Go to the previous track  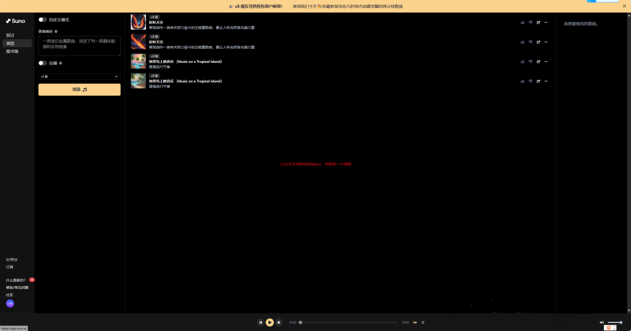pyautogui.click(x=260, y=322)
